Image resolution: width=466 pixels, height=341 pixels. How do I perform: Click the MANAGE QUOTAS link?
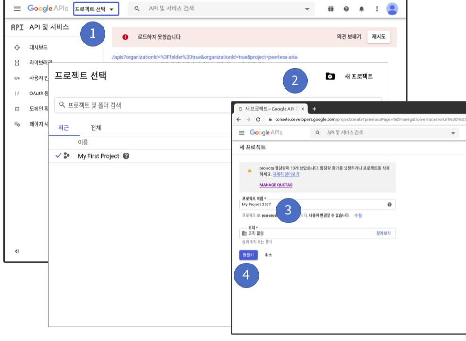[276, 185]
